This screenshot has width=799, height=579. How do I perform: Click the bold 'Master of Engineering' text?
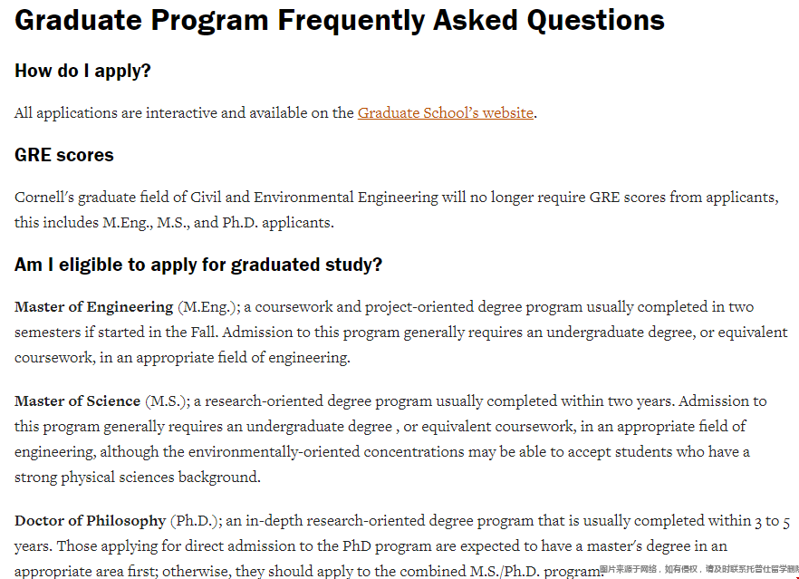pos(93,307)
